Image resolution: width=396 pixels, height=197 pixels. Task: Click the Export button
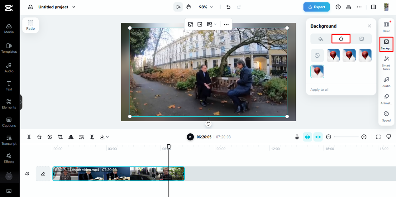click(317, 7)
